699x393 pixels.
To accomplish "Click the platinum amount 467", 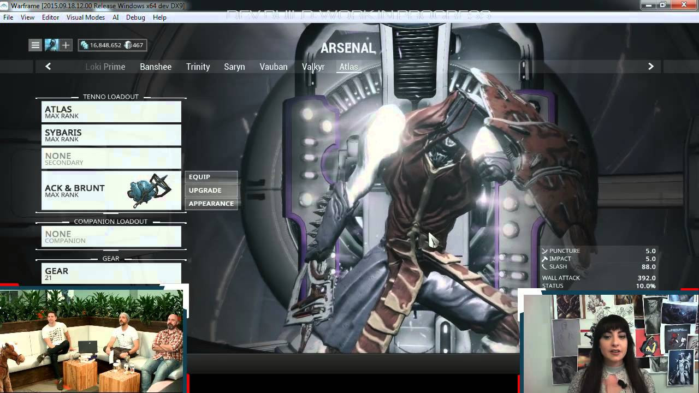I will click(x=138, y=45).
